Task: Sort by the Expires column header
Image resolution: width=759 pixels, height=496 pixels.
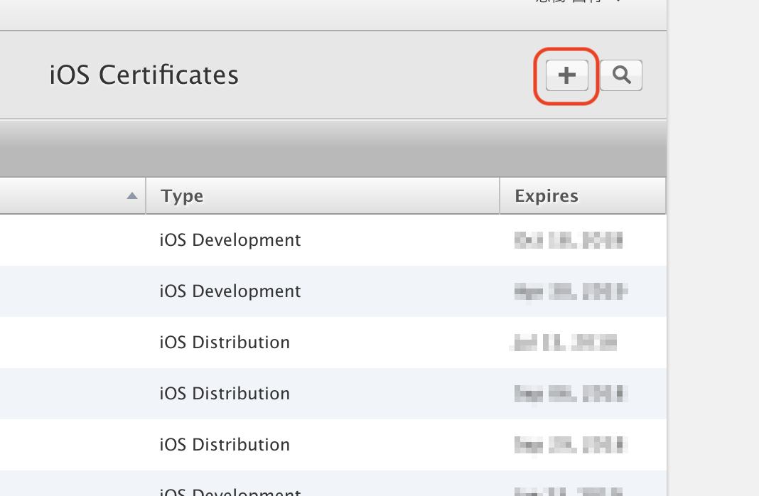Action: [546, 195]
